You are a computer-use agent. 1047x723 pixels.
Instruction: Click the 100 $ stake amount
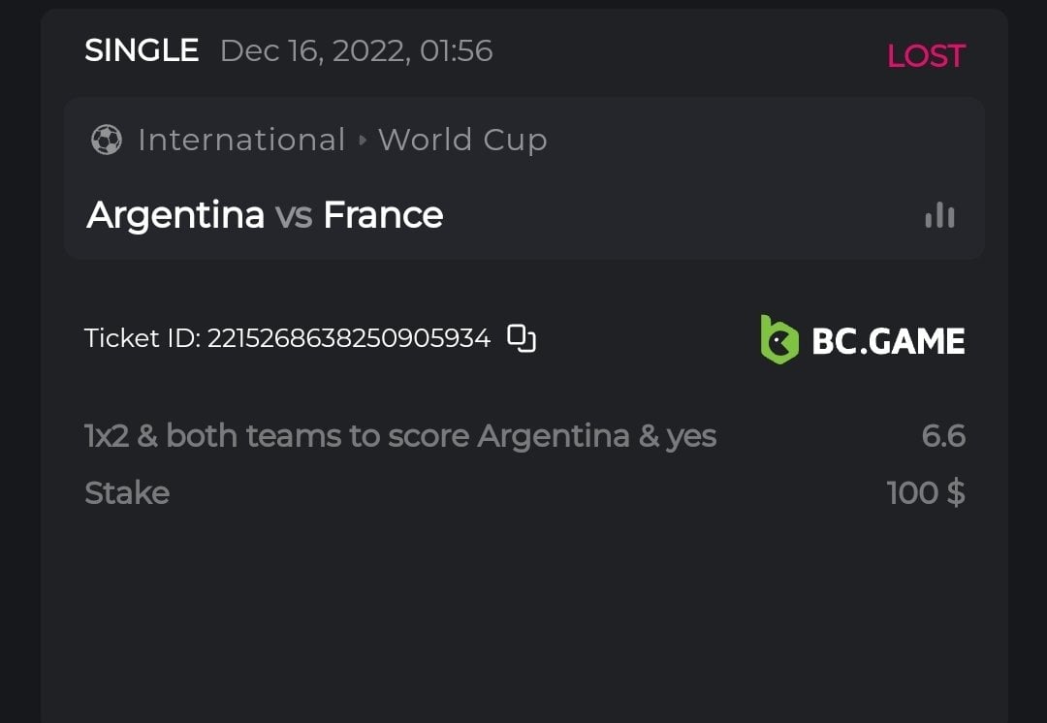point(926,493)
